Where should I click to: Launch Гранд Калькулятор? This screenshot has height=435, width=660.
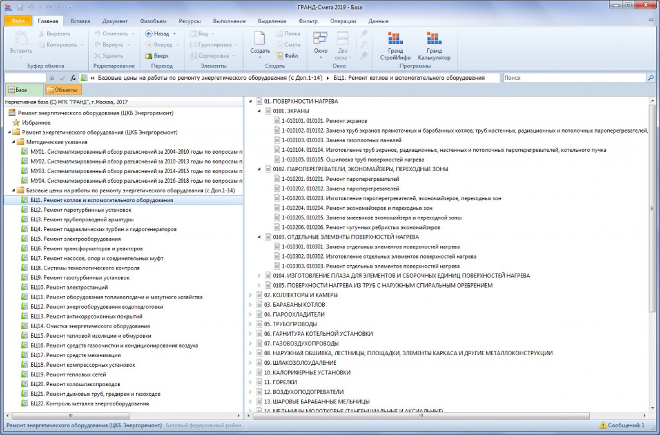[x=434, y=46]
